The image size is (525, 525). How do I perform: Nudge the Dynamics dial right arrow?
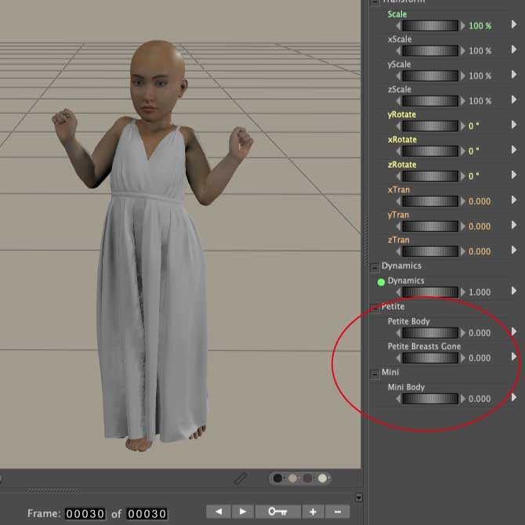pos(462,292)
